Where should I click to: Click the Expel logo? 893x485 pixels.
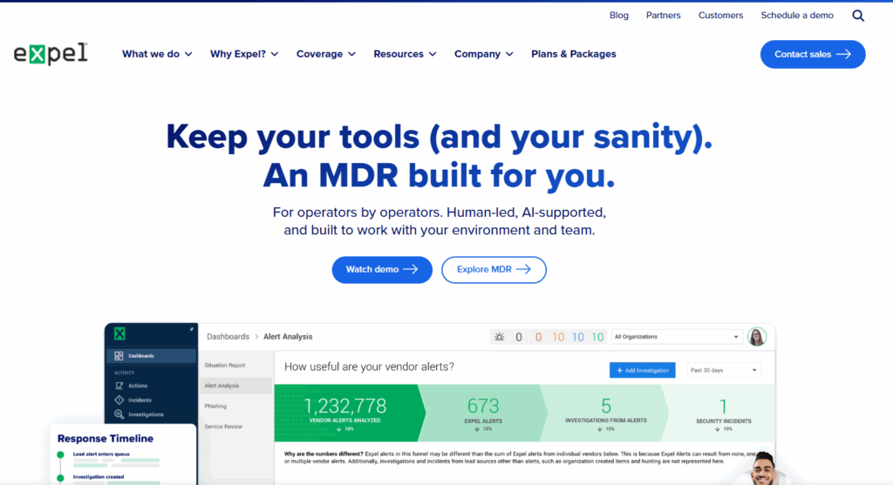pos(51,54)
